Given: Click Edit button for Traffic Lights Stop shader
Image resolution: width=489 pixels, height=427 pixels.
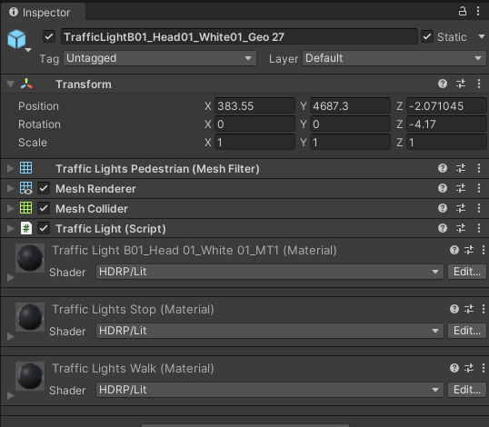Looking at the screenshot, I should (x=467, y=331).
